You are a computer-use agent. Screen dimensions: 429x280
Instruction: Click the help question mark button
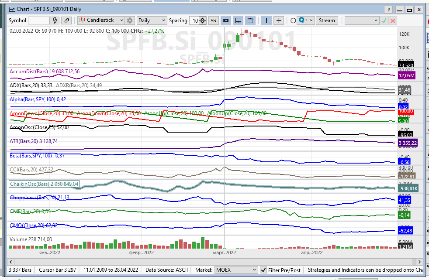tap(388, 10)
